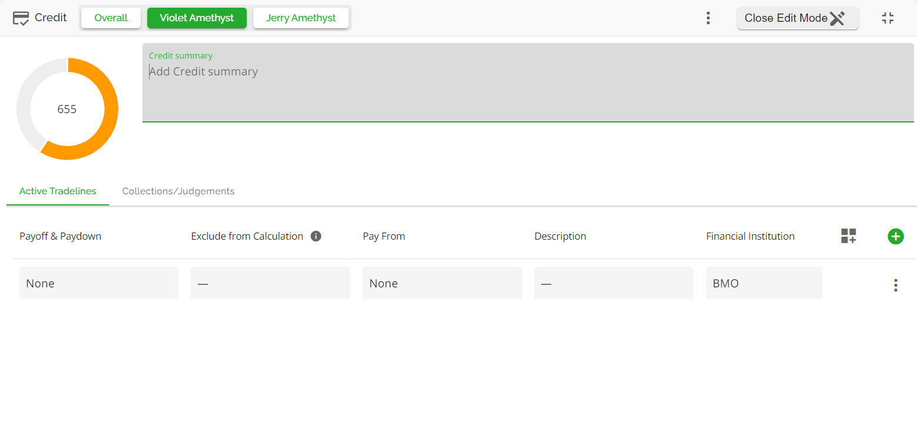
Task: Open the BMO row's three-dot options menu
Action: pyautogui.click(x=895, y=285)
